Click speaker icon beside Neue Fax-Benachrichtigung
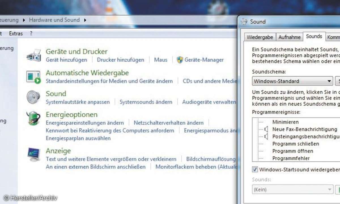This screenshot has height=204, width=340. click(266, 129)
